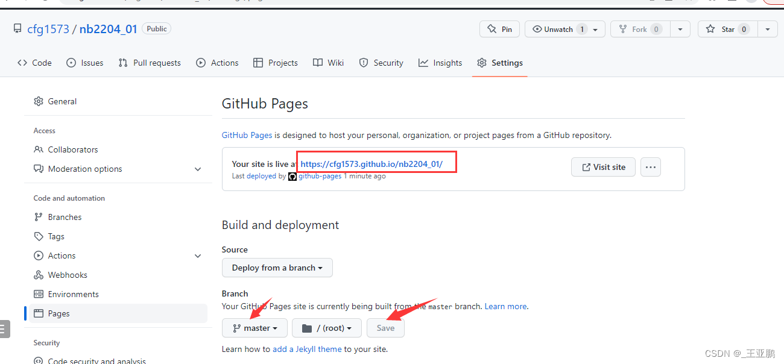Open the Actions tab in the repo navigation
The image size is (784, 364).
pyautogui.click(x=218, y=63)
